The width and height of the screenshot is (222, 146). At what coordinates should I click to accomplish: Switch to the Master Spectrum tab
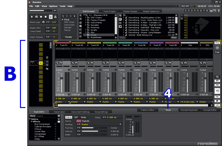point(151,11)
